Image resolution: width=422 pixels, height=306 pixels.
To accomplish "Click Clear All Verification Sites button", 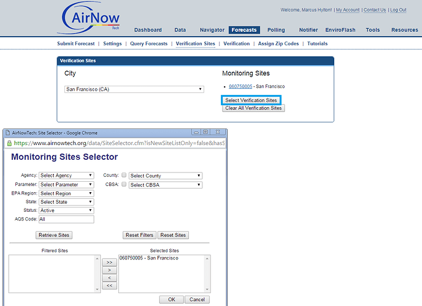I will (x=253, y=108).
